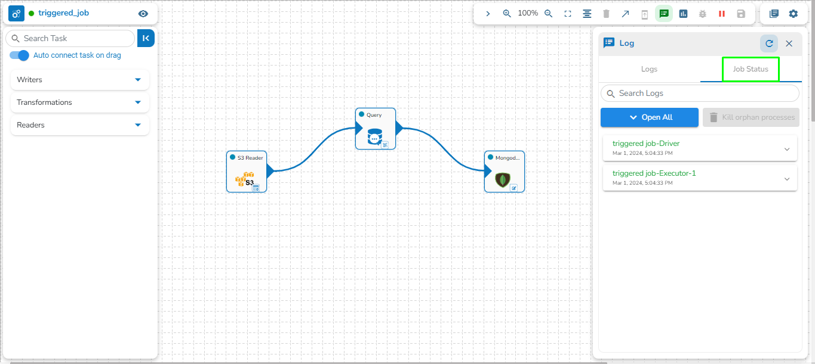The image size is (815, 364).
Task: Click the 100% zoom level text
Action: tap(528, 13)
